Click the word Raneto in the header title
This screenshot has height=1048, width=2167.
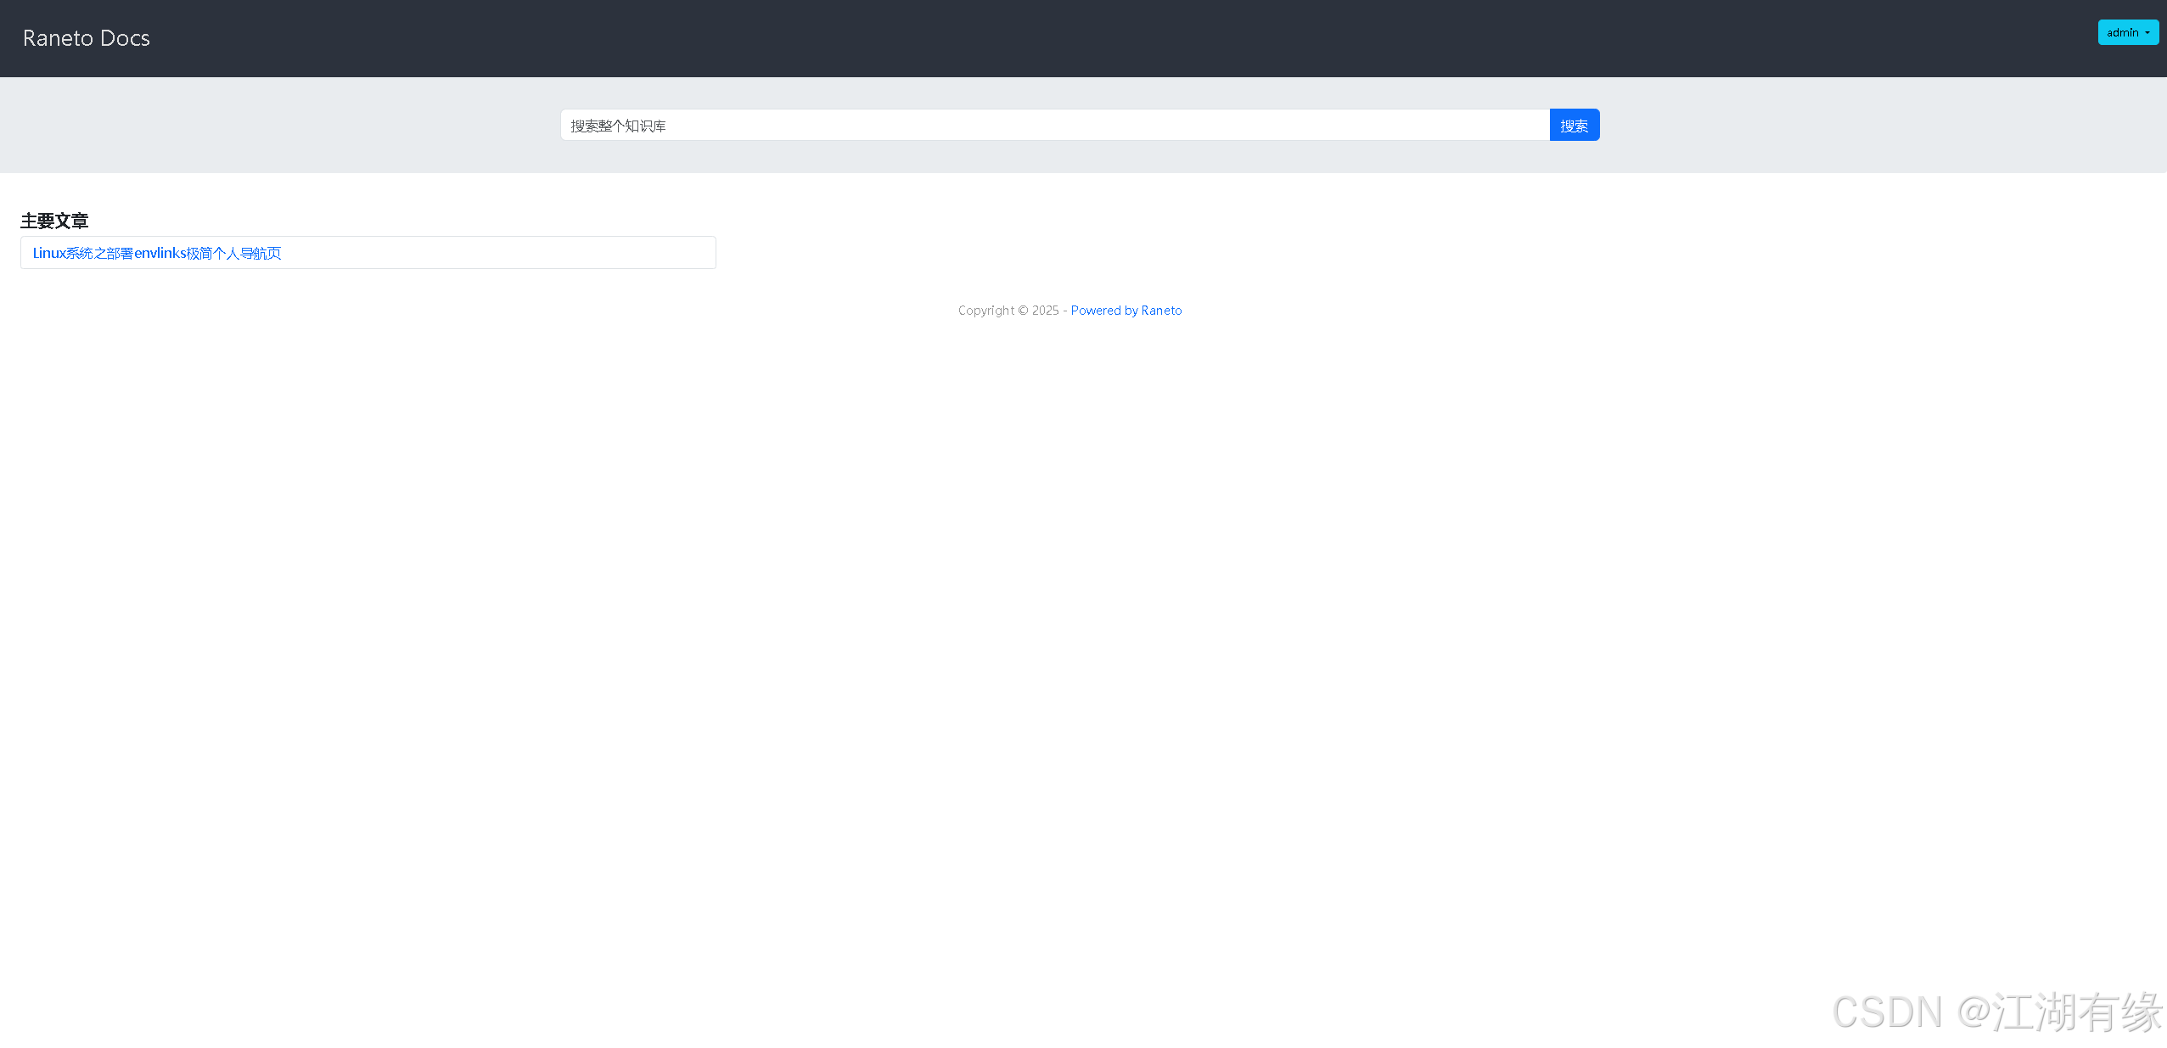coord(58,38)
